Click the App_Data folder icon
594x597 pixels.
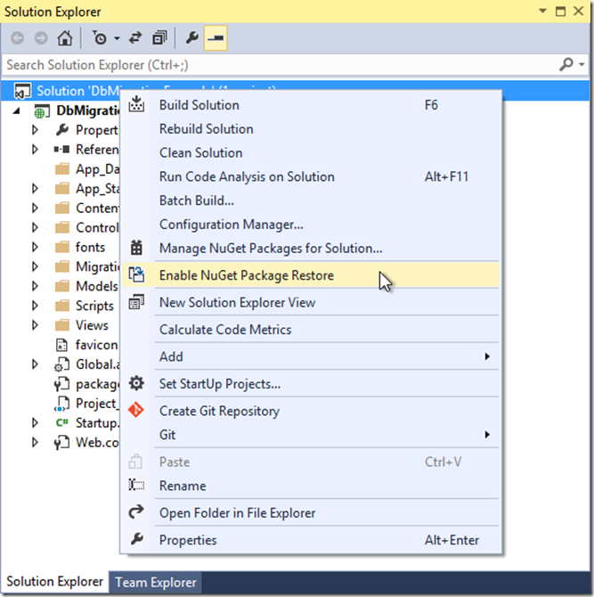pos(62,169)
